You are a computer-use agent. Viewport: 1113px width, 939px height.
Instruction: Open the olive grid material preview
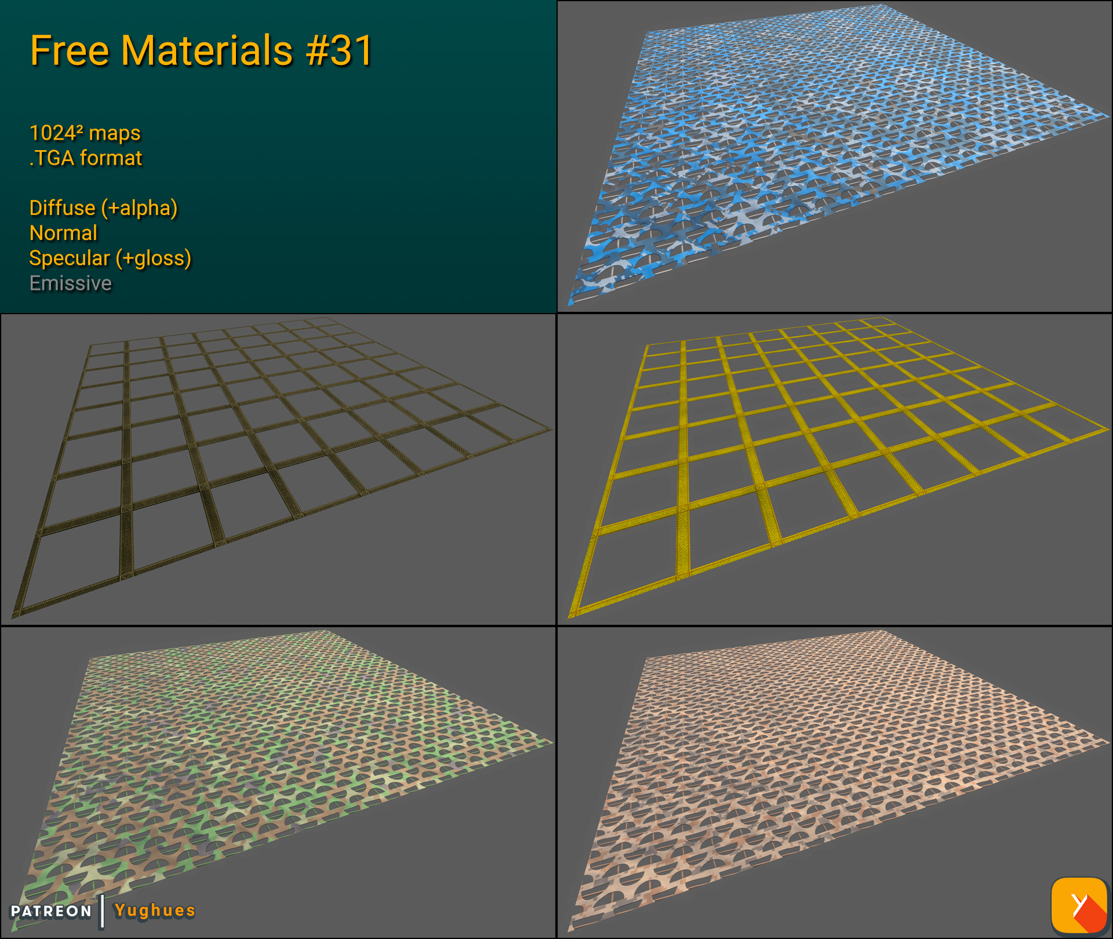[x=278, y=469]
